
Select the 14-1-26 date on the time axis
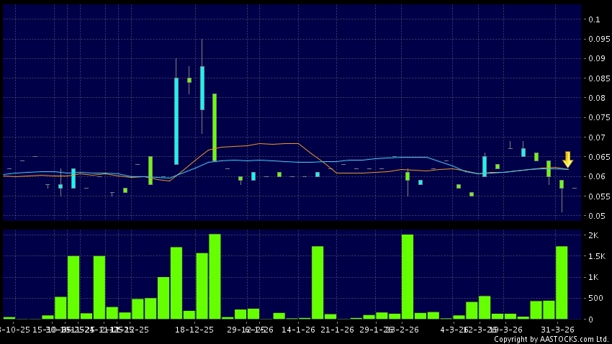(298, 330)
